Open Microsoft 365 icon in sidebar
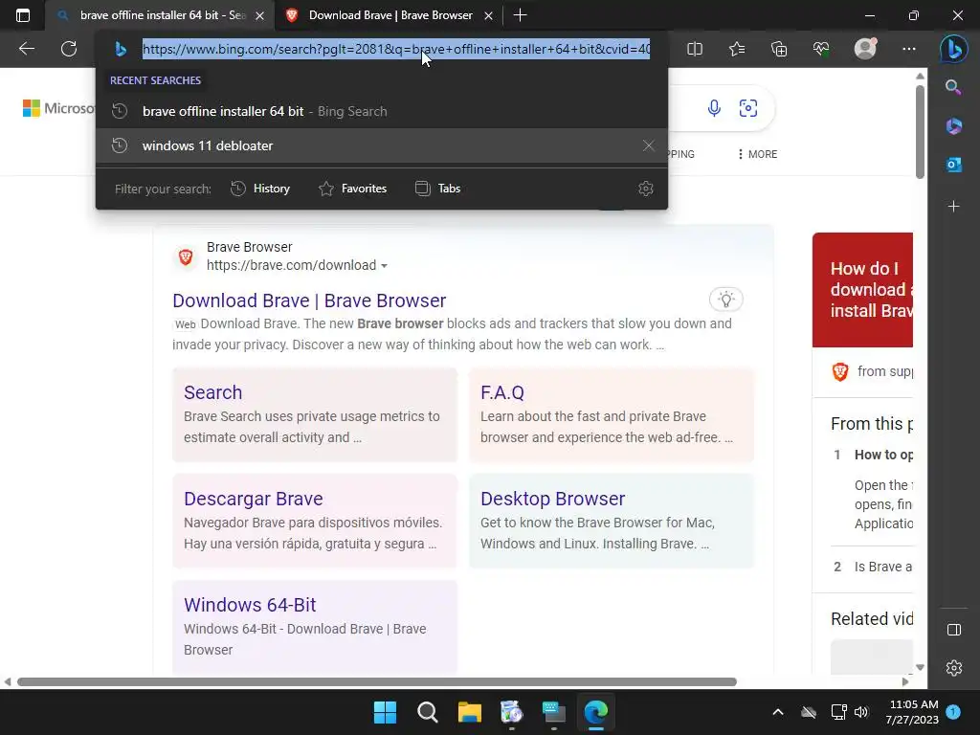Screen dimensions: 980x735 tap(953, 126)
